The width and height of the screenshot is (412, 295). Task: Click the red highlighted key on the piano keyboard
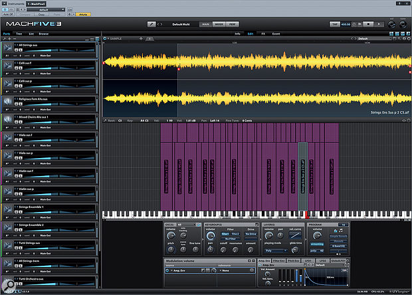coord(306,215)
